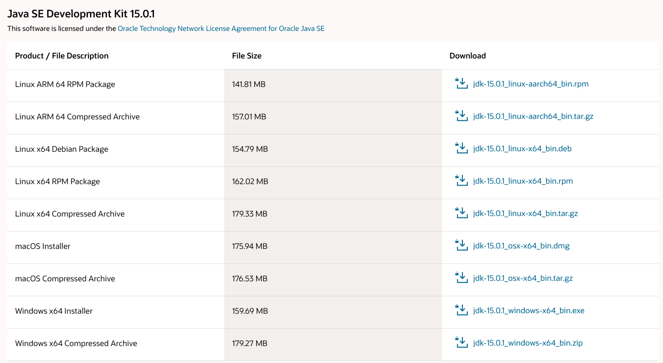Screen dimensions: 663x363
Task: Select Linux x64 RPM Package text
Action: click(x=58, y=181)
